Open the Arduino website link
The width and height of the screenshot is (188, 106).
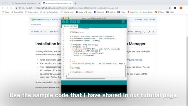pos(135,60)
